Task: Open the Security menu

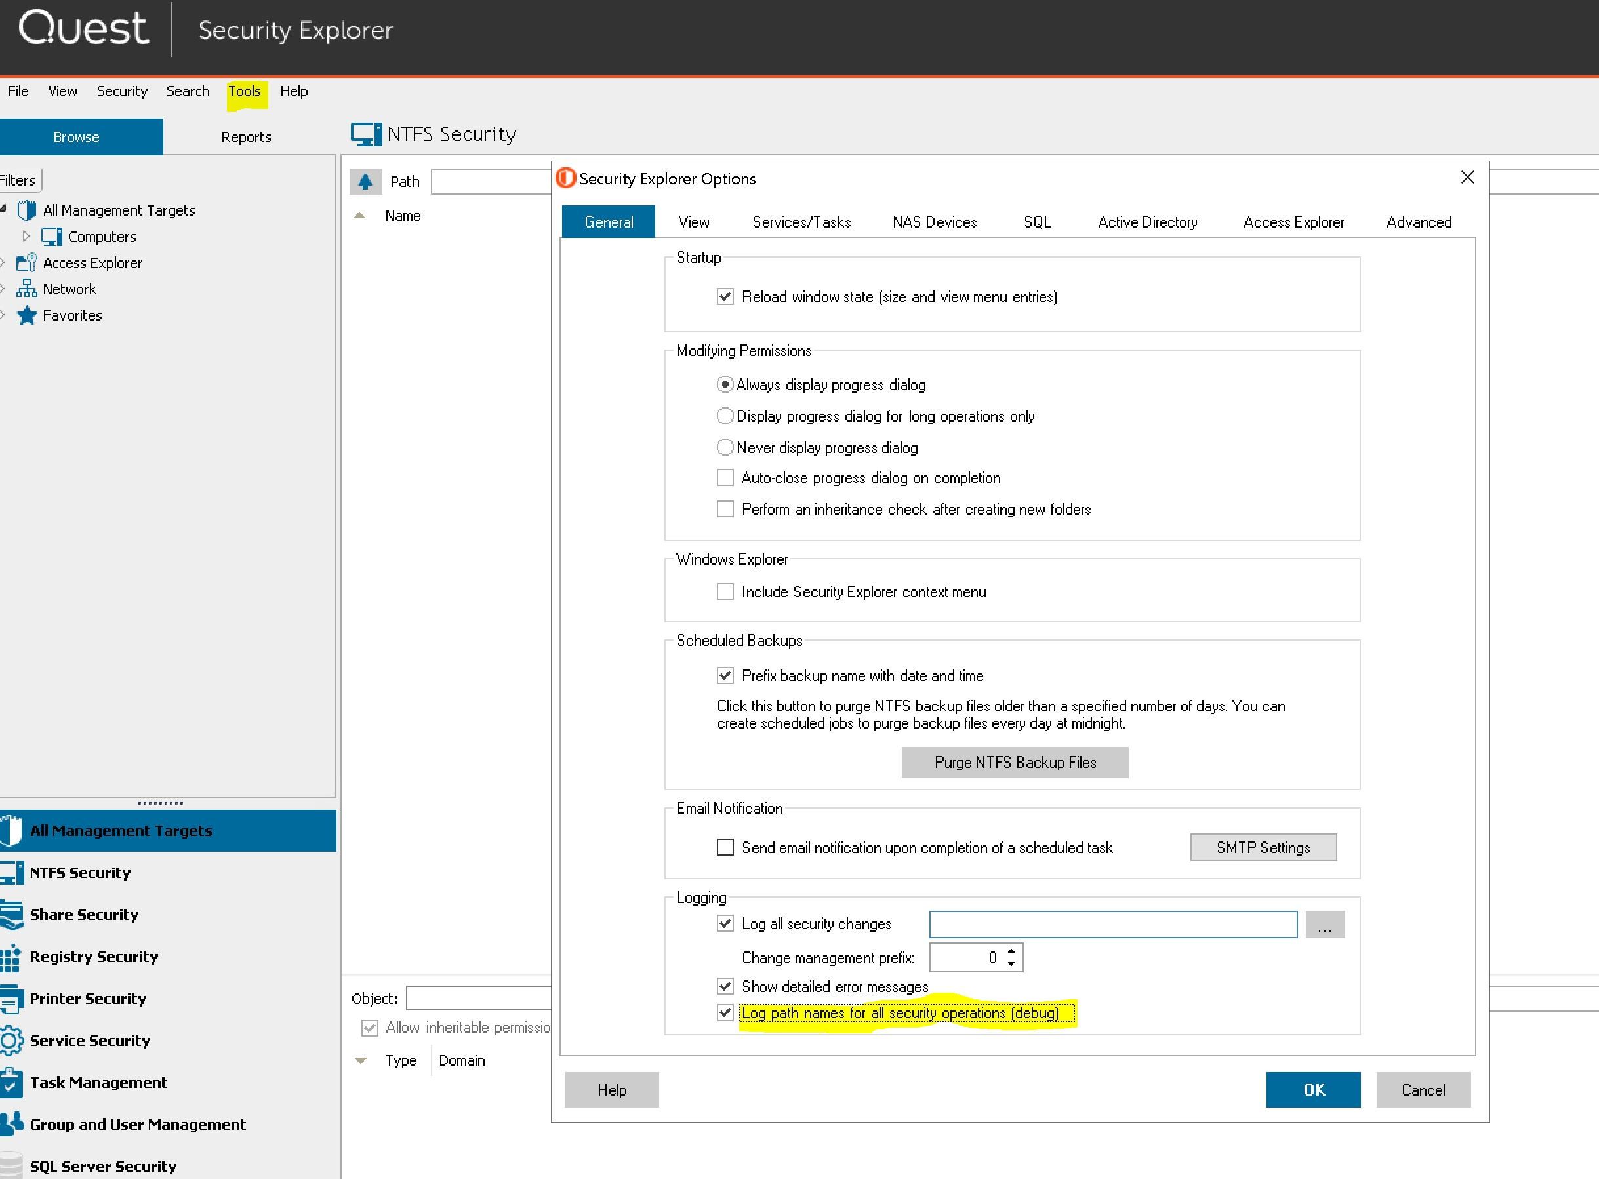Action: coord(122,91)
